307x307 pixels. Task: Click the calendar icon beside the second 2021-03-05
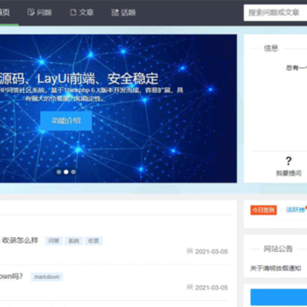(x=189, y=287)
